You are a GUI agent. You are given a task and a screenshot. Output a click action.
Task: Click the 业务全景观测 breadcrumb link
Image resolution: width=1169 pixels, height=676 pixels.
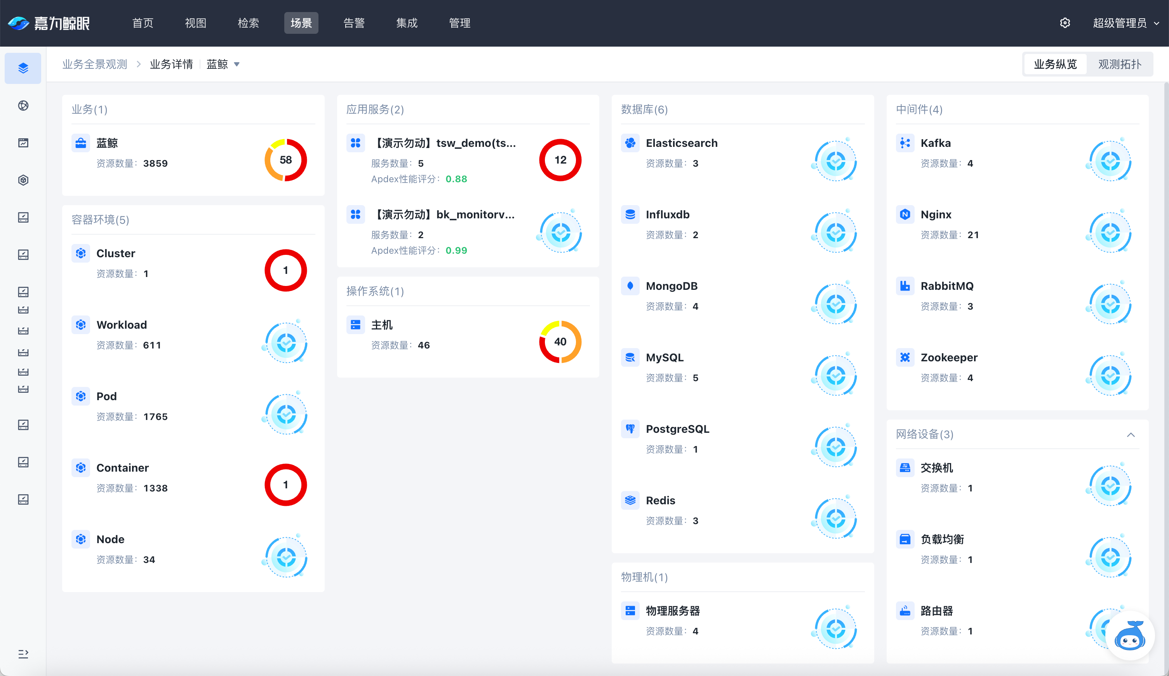coord(95,64)
